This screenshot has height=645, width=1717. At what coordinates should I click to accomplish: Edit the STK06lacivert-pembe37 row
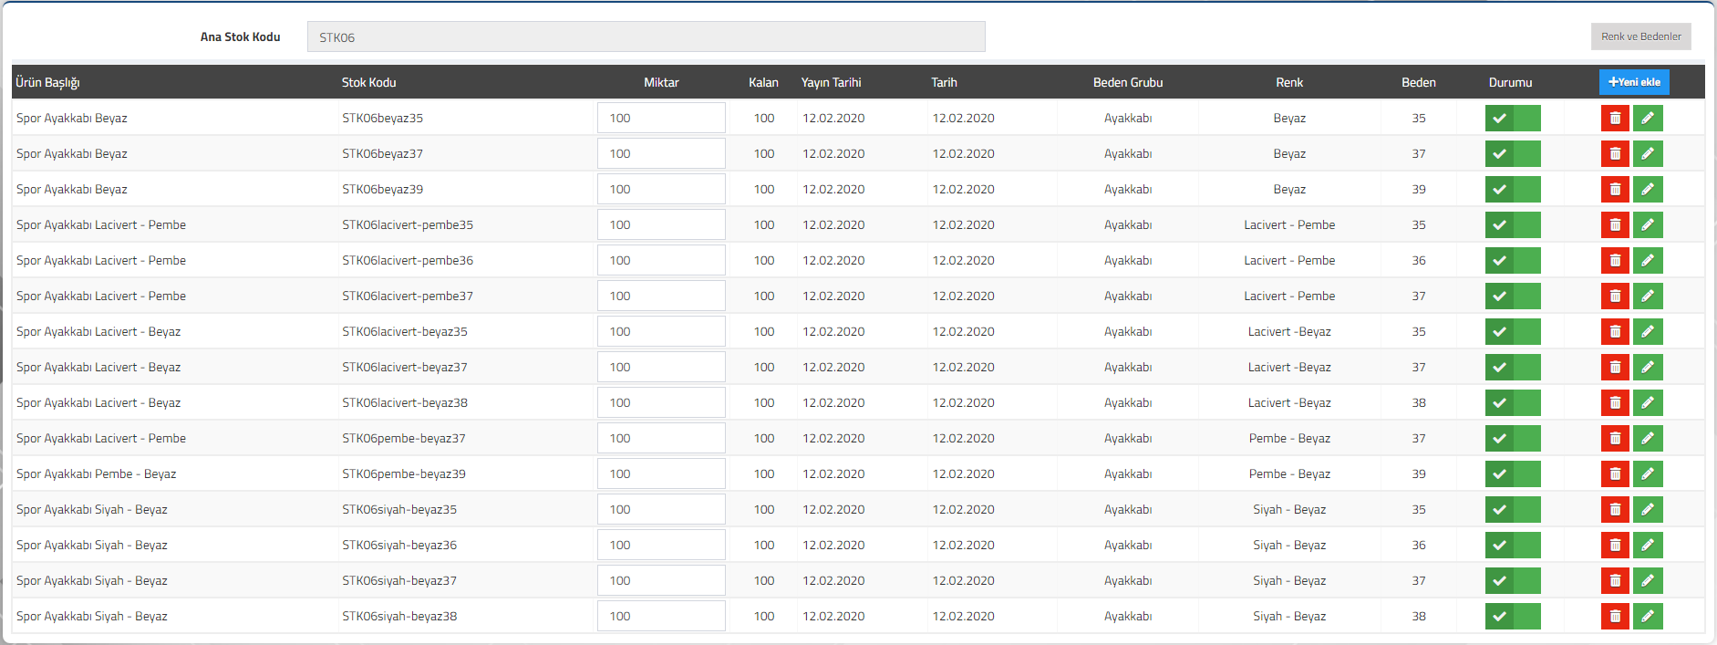click(1648, 296)
